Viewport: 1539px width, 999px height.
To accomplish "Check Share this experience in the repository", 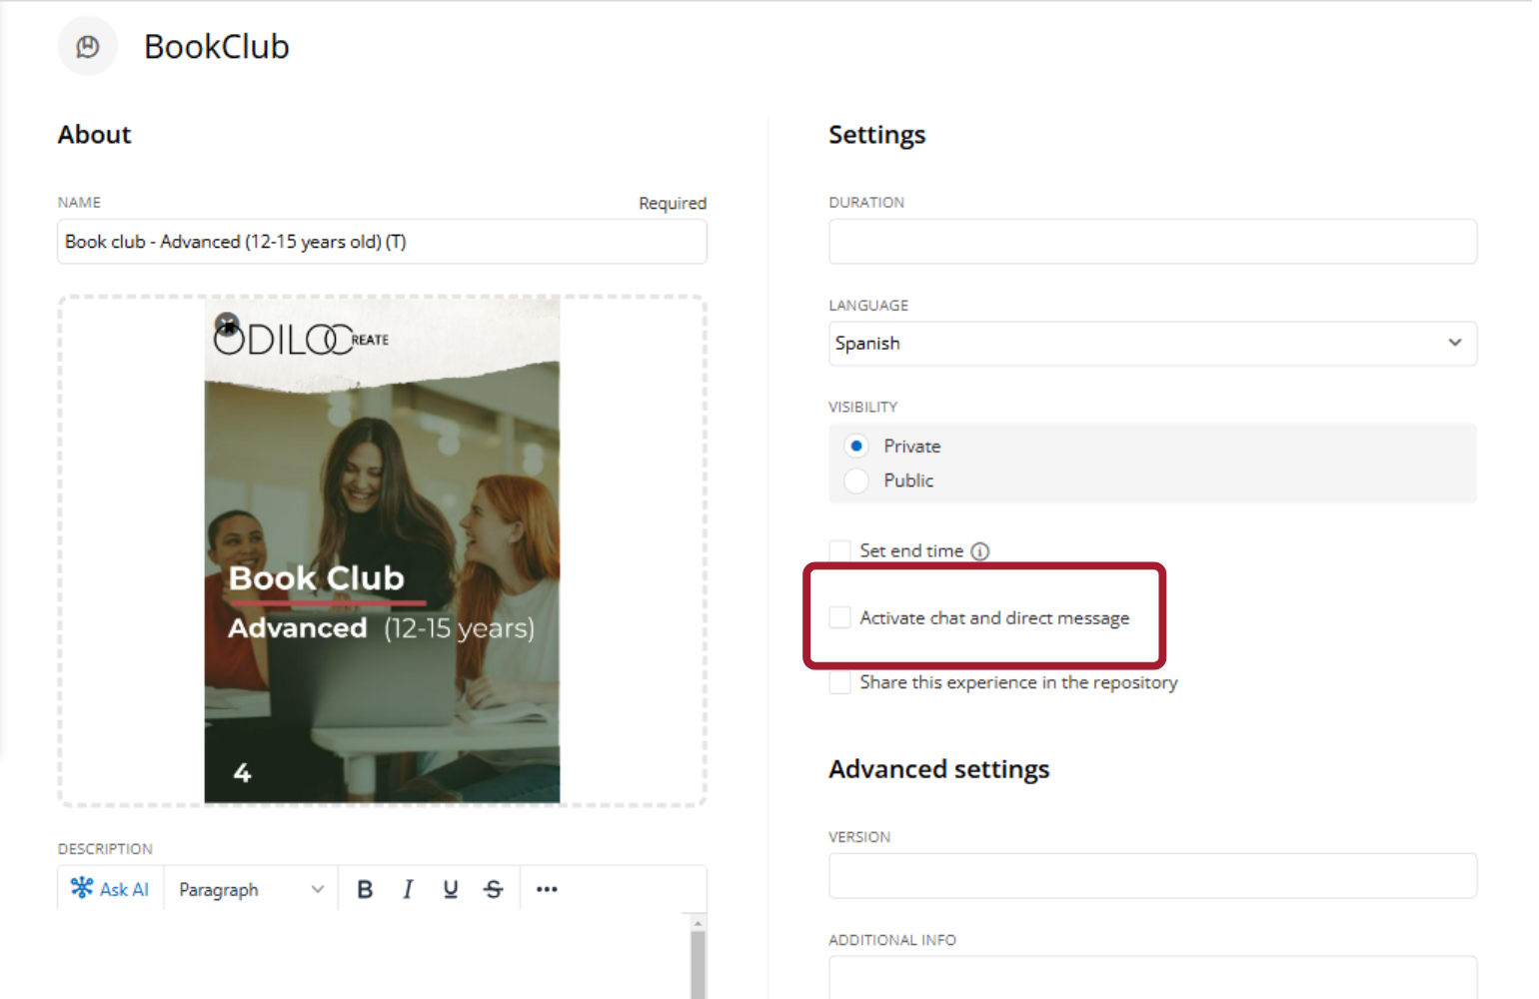I will tap(839, 683).
